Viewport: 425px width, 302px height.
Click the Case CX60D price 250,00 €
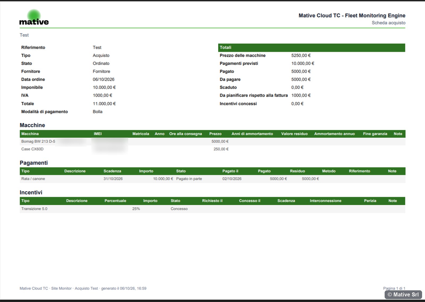tap(221, 149)
